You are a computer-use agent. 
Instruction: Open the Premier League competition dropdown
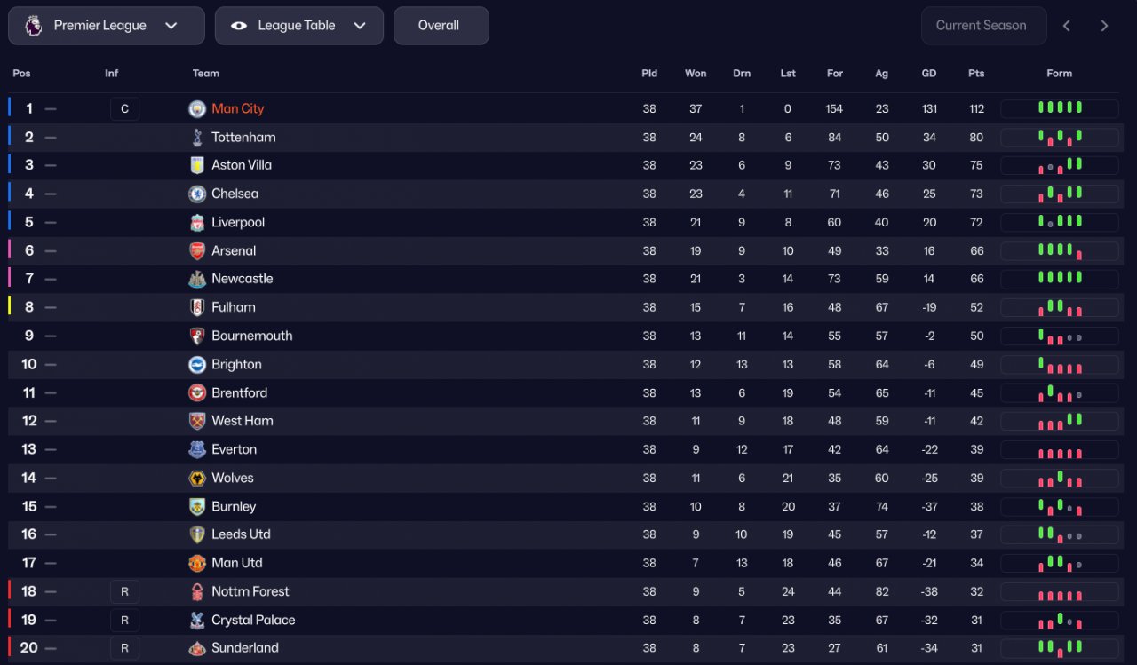pos(107,26)
